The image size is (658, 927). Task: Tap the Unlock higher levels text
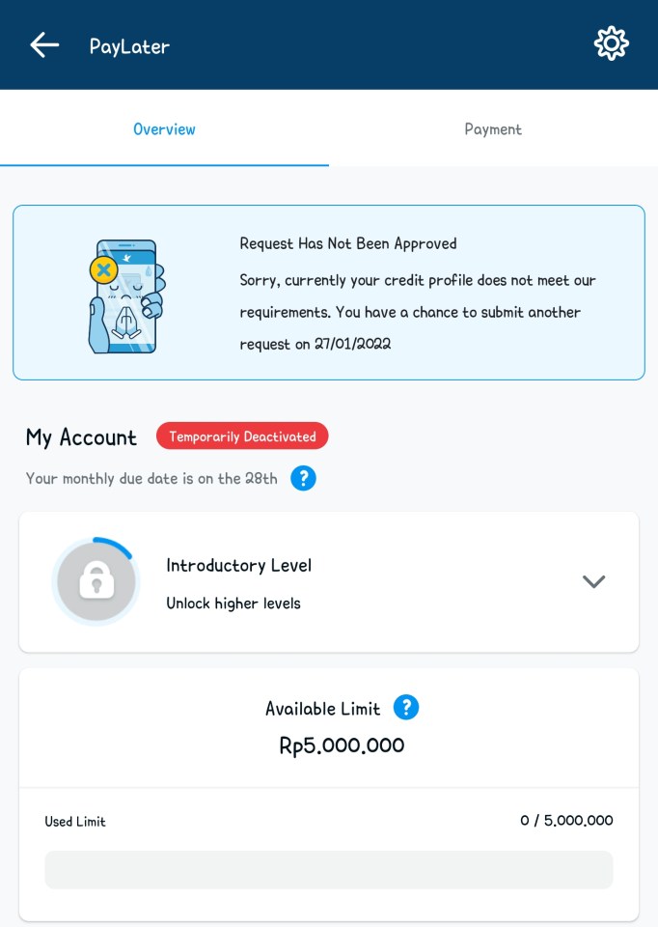pos(233,604)
